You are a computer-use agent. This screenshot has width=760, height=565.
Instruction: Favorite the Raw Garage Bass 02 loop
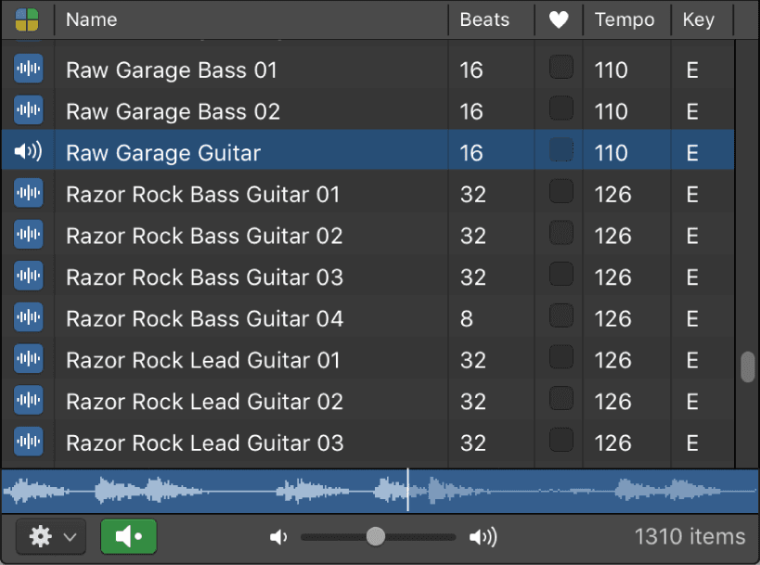coord(561,108)
